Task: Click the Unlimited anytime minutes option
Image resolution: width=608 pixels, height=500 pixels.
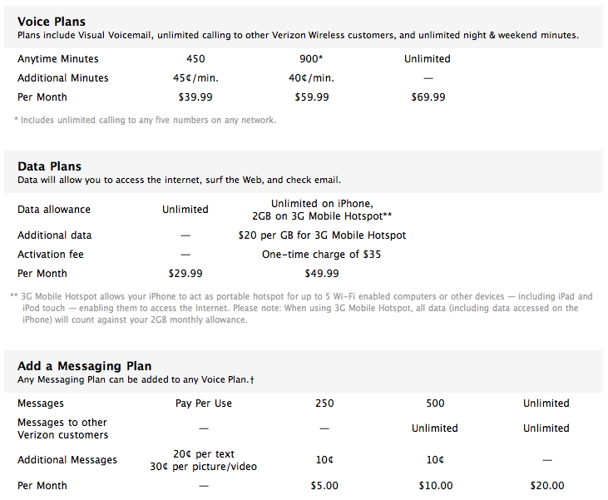Action: coord(428,59)
